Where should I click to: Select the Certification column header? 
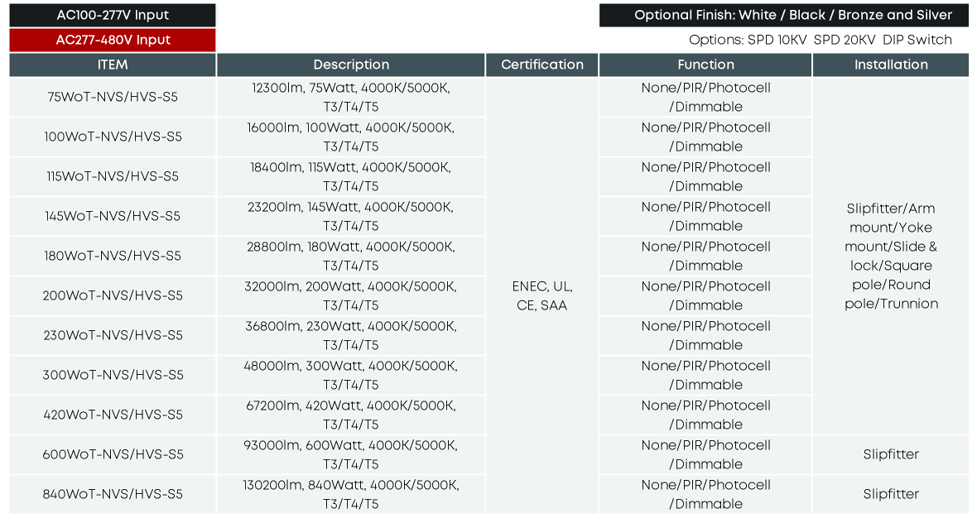pos(542,65)
